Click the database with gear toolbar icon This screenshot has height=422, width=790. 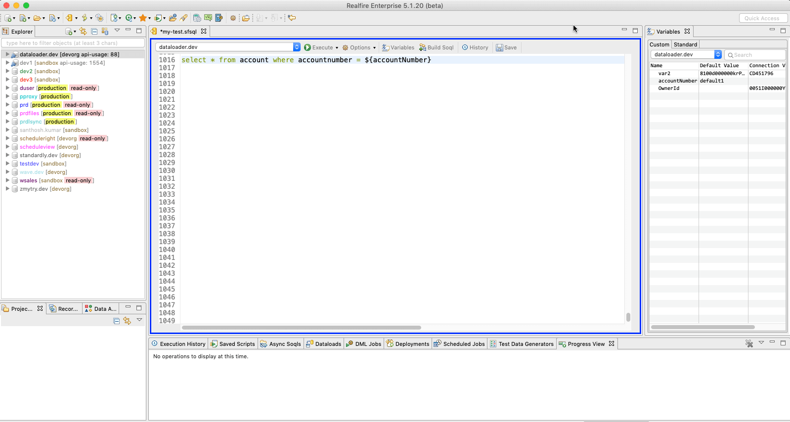[197, 18]
